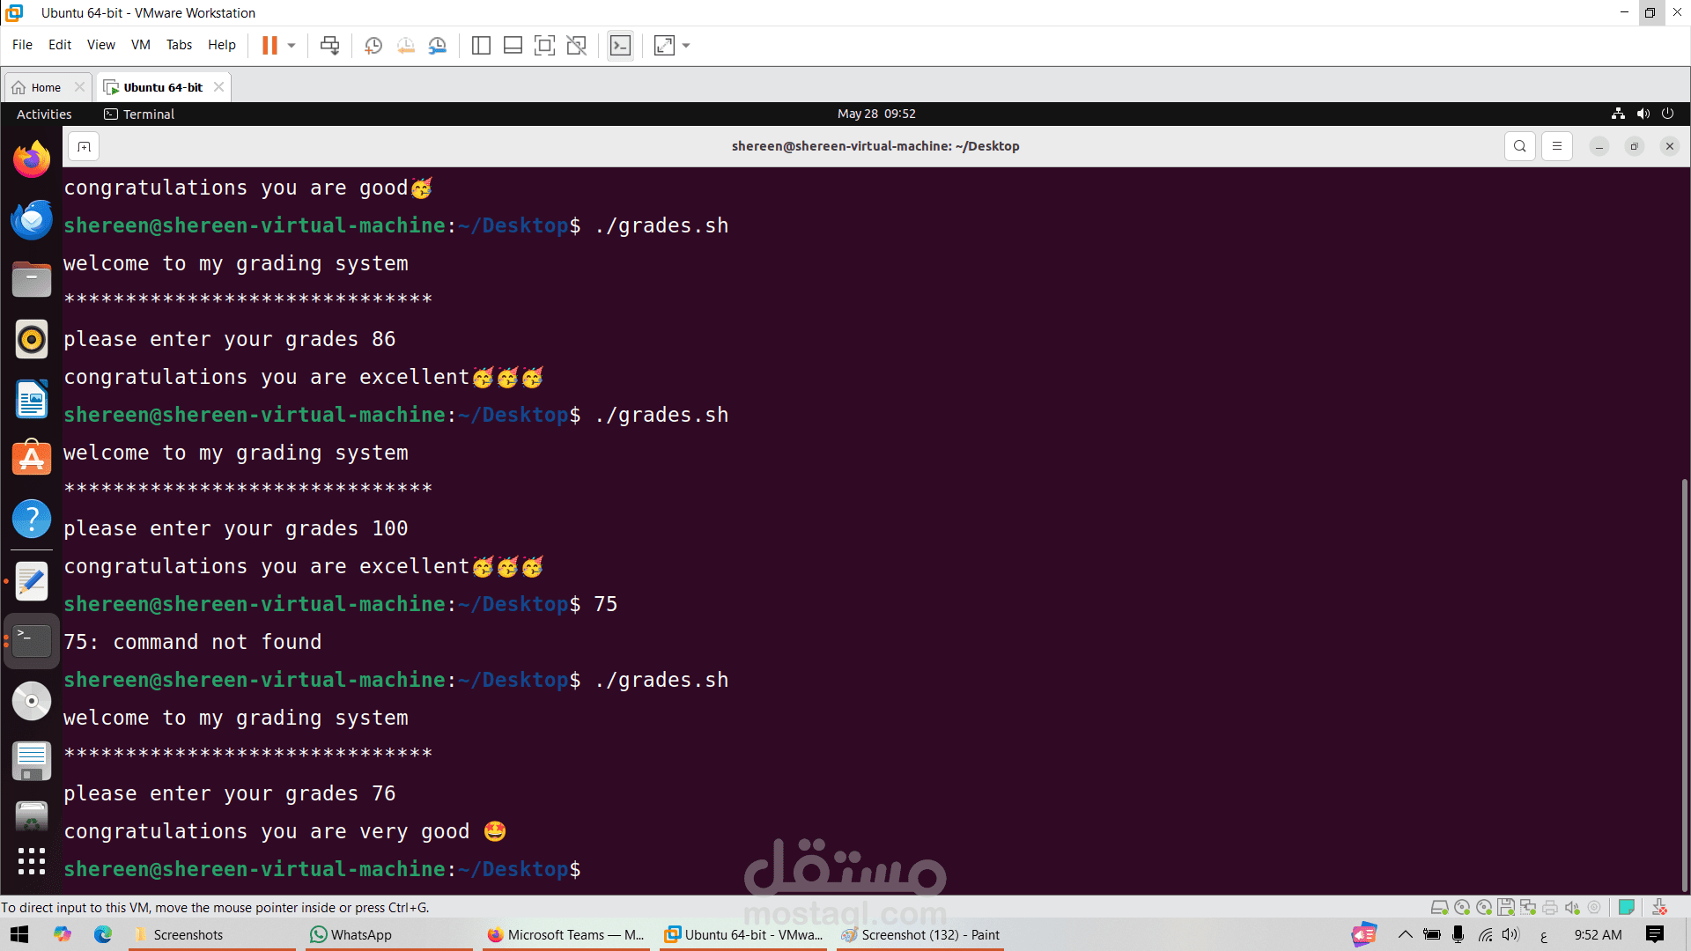Launch Firefox from the Ubuntu dock
This screenshot has height=951, width=1691.
point(32,159)
